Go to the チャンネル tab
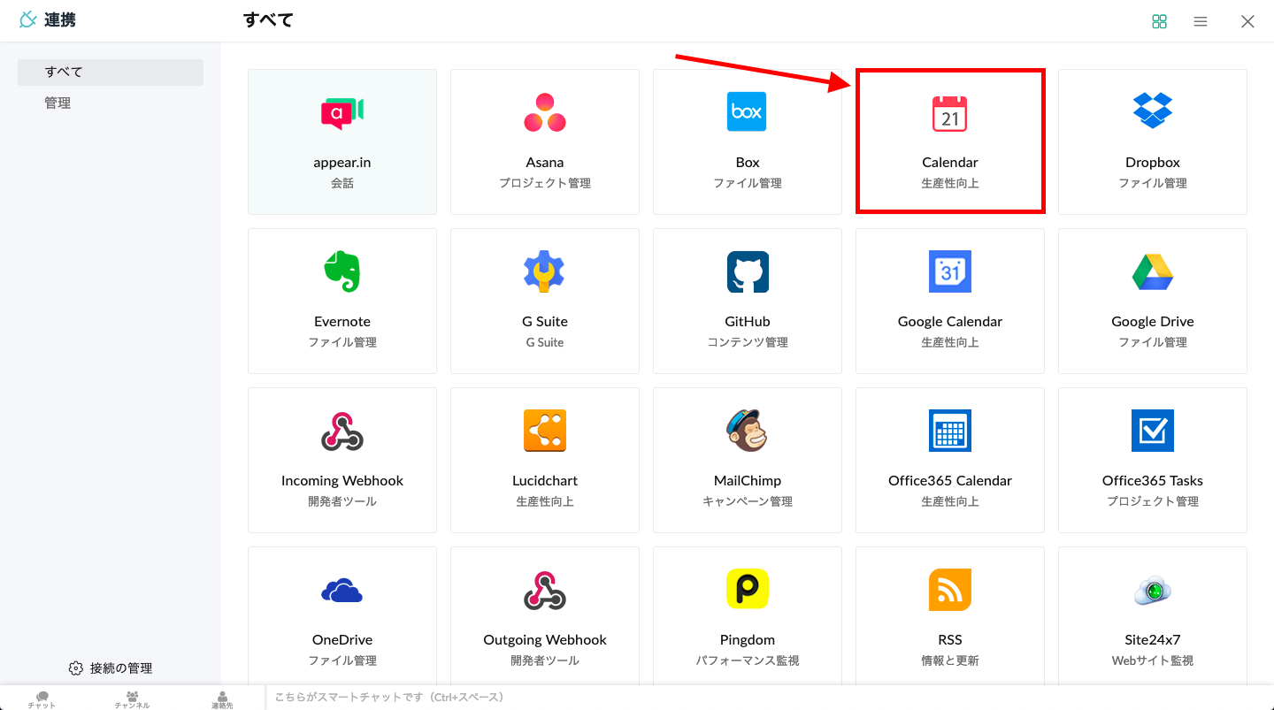Viewport: 1274px width, 710px height. [132, 699]
